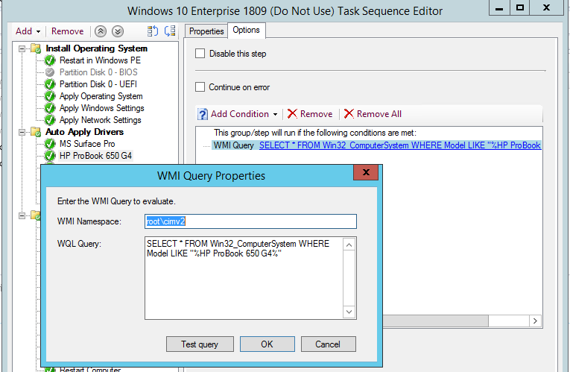Minimize the Task Sequence Editor window
Viewport: 570px width, 372px height.
pos(499,8)
